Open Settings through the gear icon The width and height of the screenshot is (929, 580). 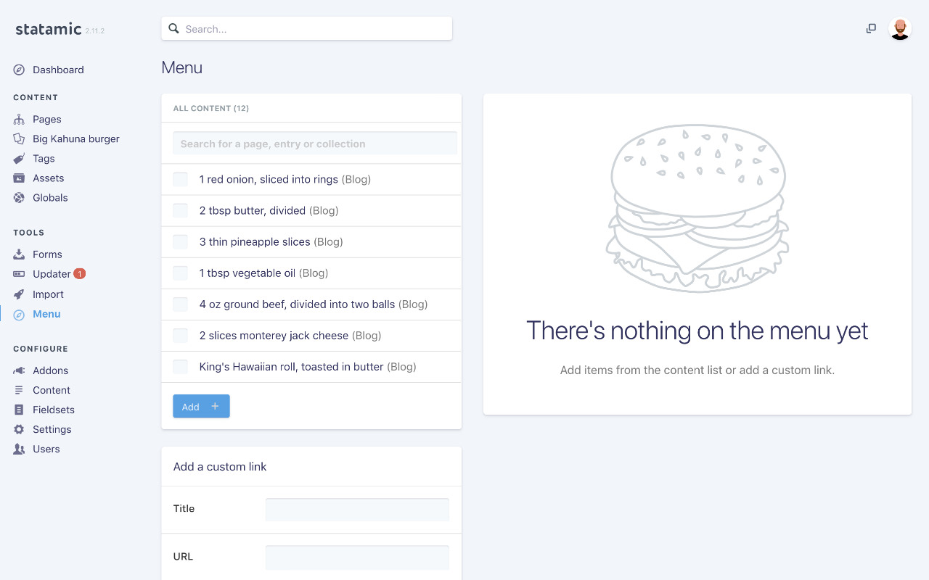19,429
